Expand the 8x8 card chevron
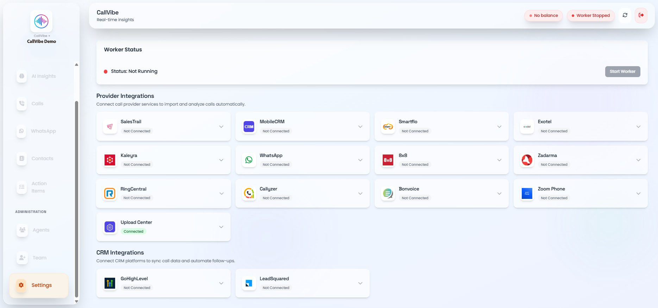Screen dimensions: 658x308 pyautogui.click(x=499, y=160)
